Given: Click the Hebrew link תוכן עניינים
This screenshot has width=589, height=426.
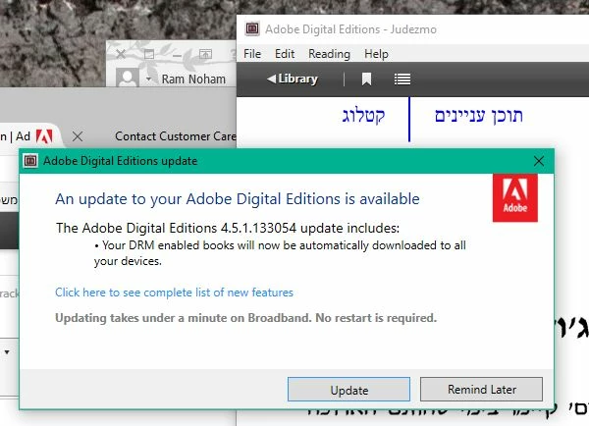Looking at the screenshot, I should pyautogui.click(x=479, y=116).
